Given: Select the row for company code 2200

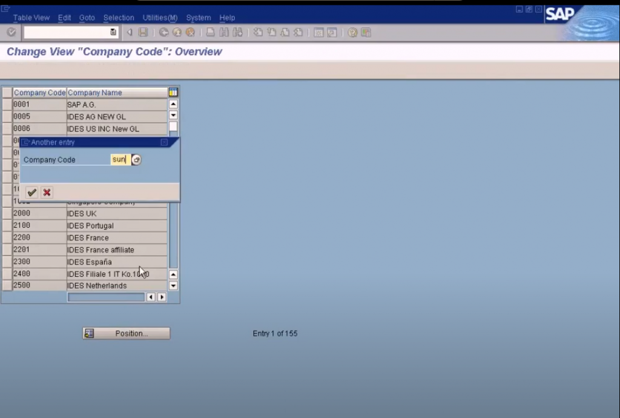Looking at the screenshot, I should [x=7, y=237].
